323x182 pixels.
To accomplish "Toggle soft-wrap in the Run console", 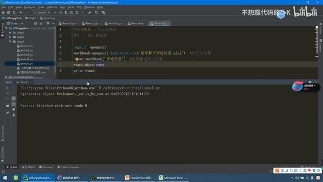I will pos(14,99).
